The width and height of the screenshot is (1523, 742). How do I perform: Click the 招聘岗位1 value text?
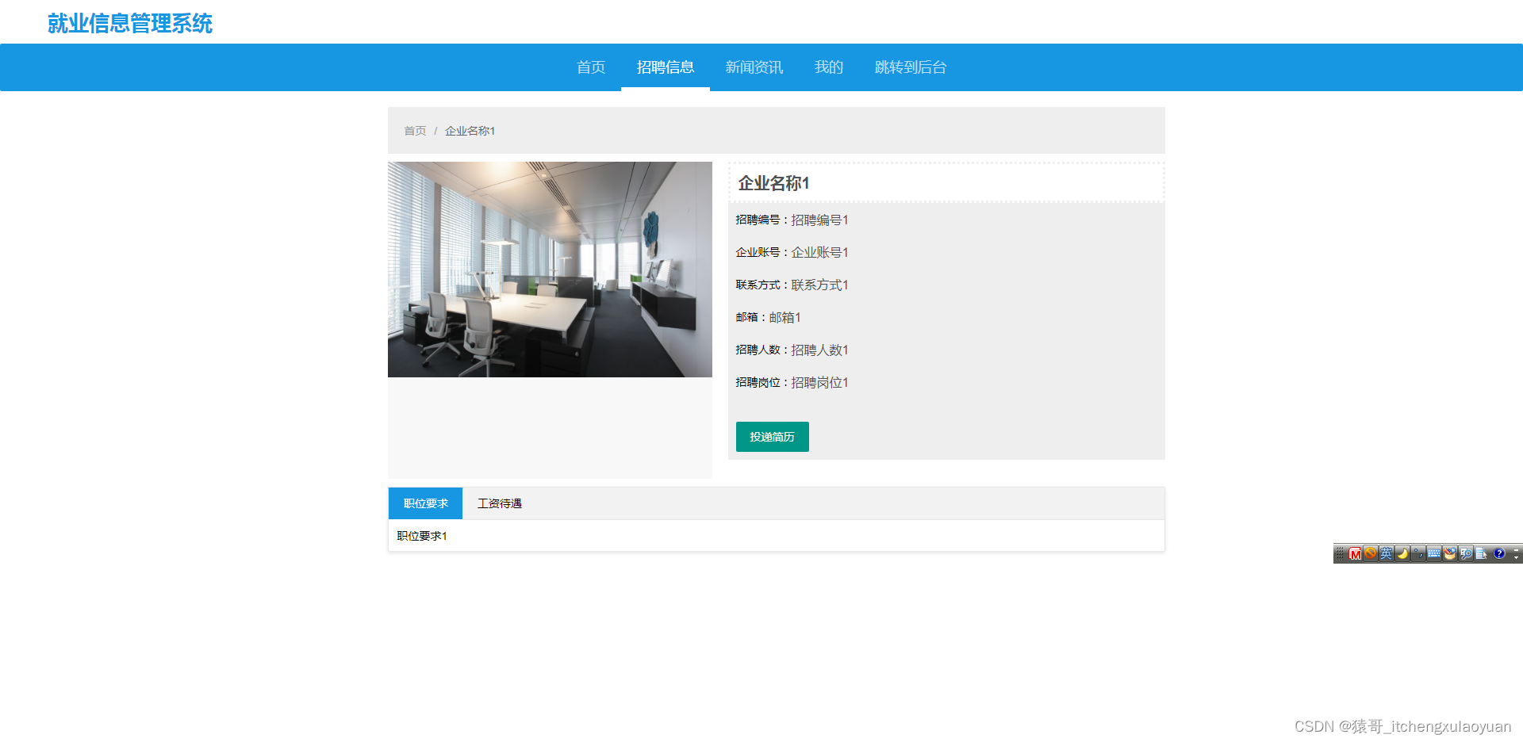(x=819, y=382)
